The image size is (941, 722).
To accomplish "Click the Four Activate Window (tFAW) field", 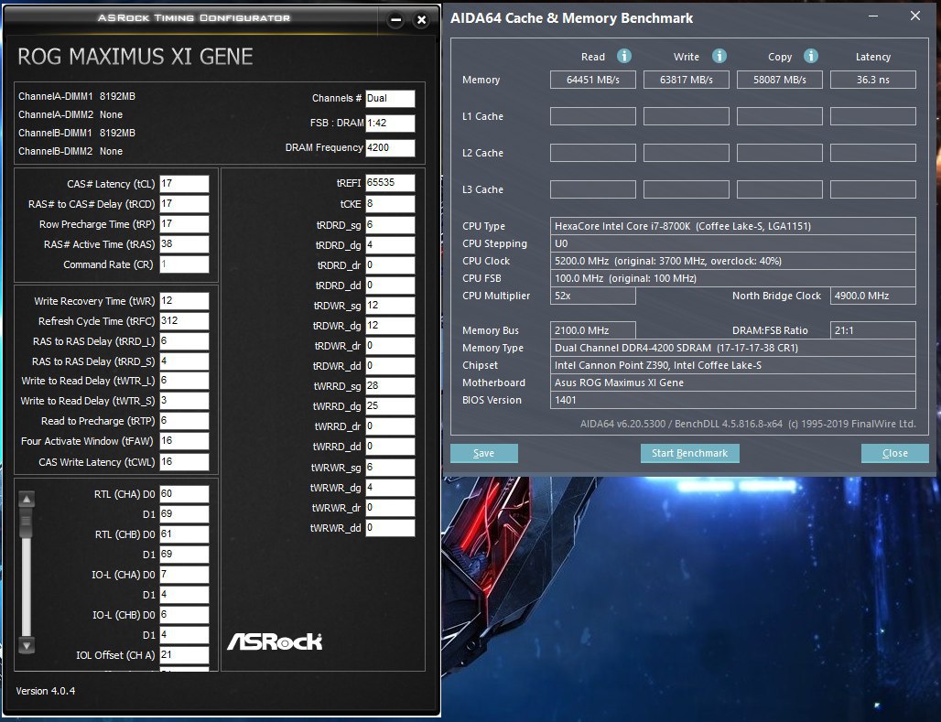I will tap(184, 441).
